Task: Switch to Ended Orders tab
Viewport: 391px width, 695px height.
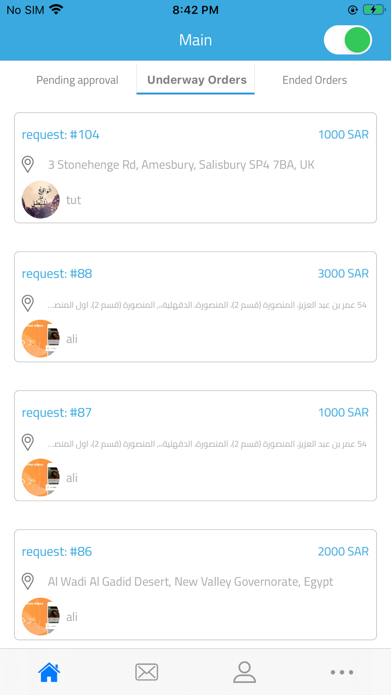Action: tap(315, 80)
